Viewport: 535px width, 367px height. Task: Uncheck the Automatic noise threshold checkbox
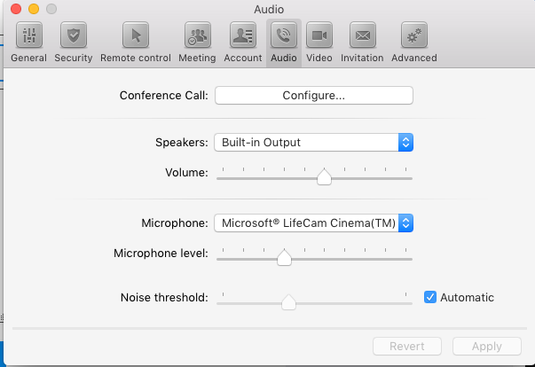tap(430, 297)
